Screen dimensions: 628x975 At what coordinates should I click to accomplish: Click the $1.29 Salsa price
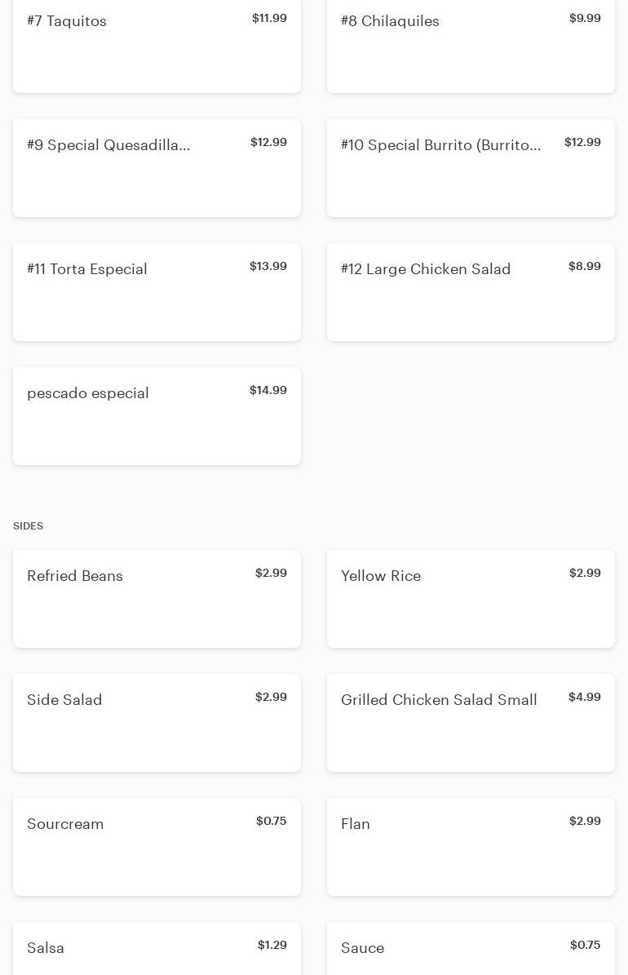coord(272,946)
